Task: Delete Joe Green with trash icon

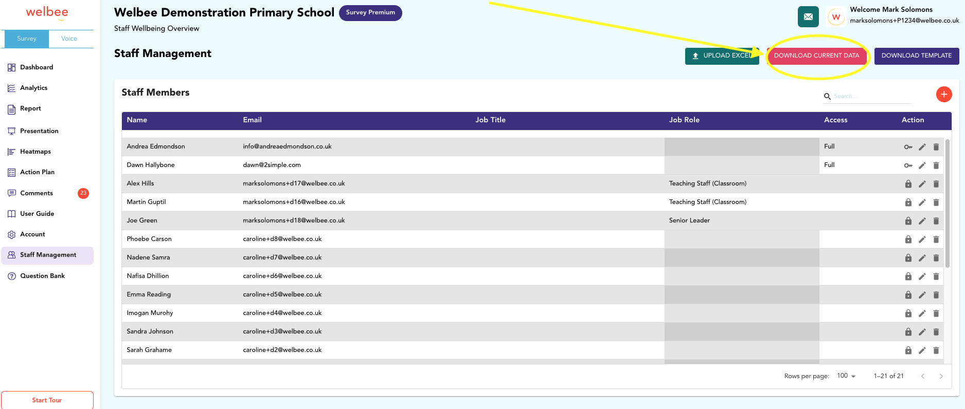Action: coord(936,221)
